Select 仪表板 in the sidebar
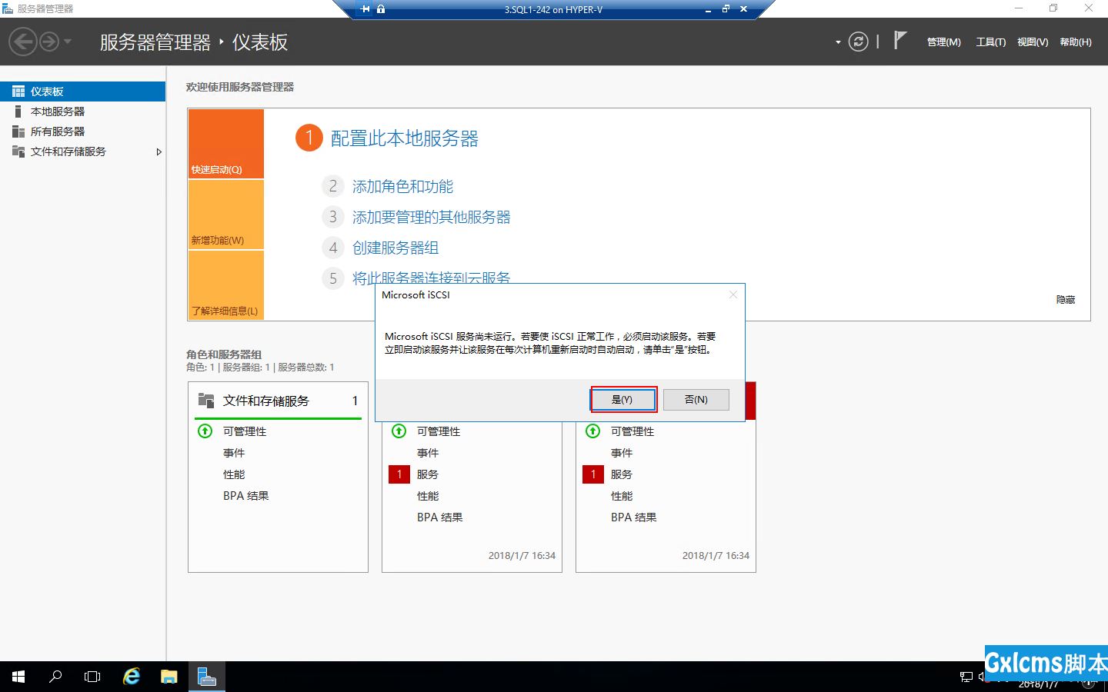Screen dimensions: 1108x692 pyautogui.click(x=82, y=91)
